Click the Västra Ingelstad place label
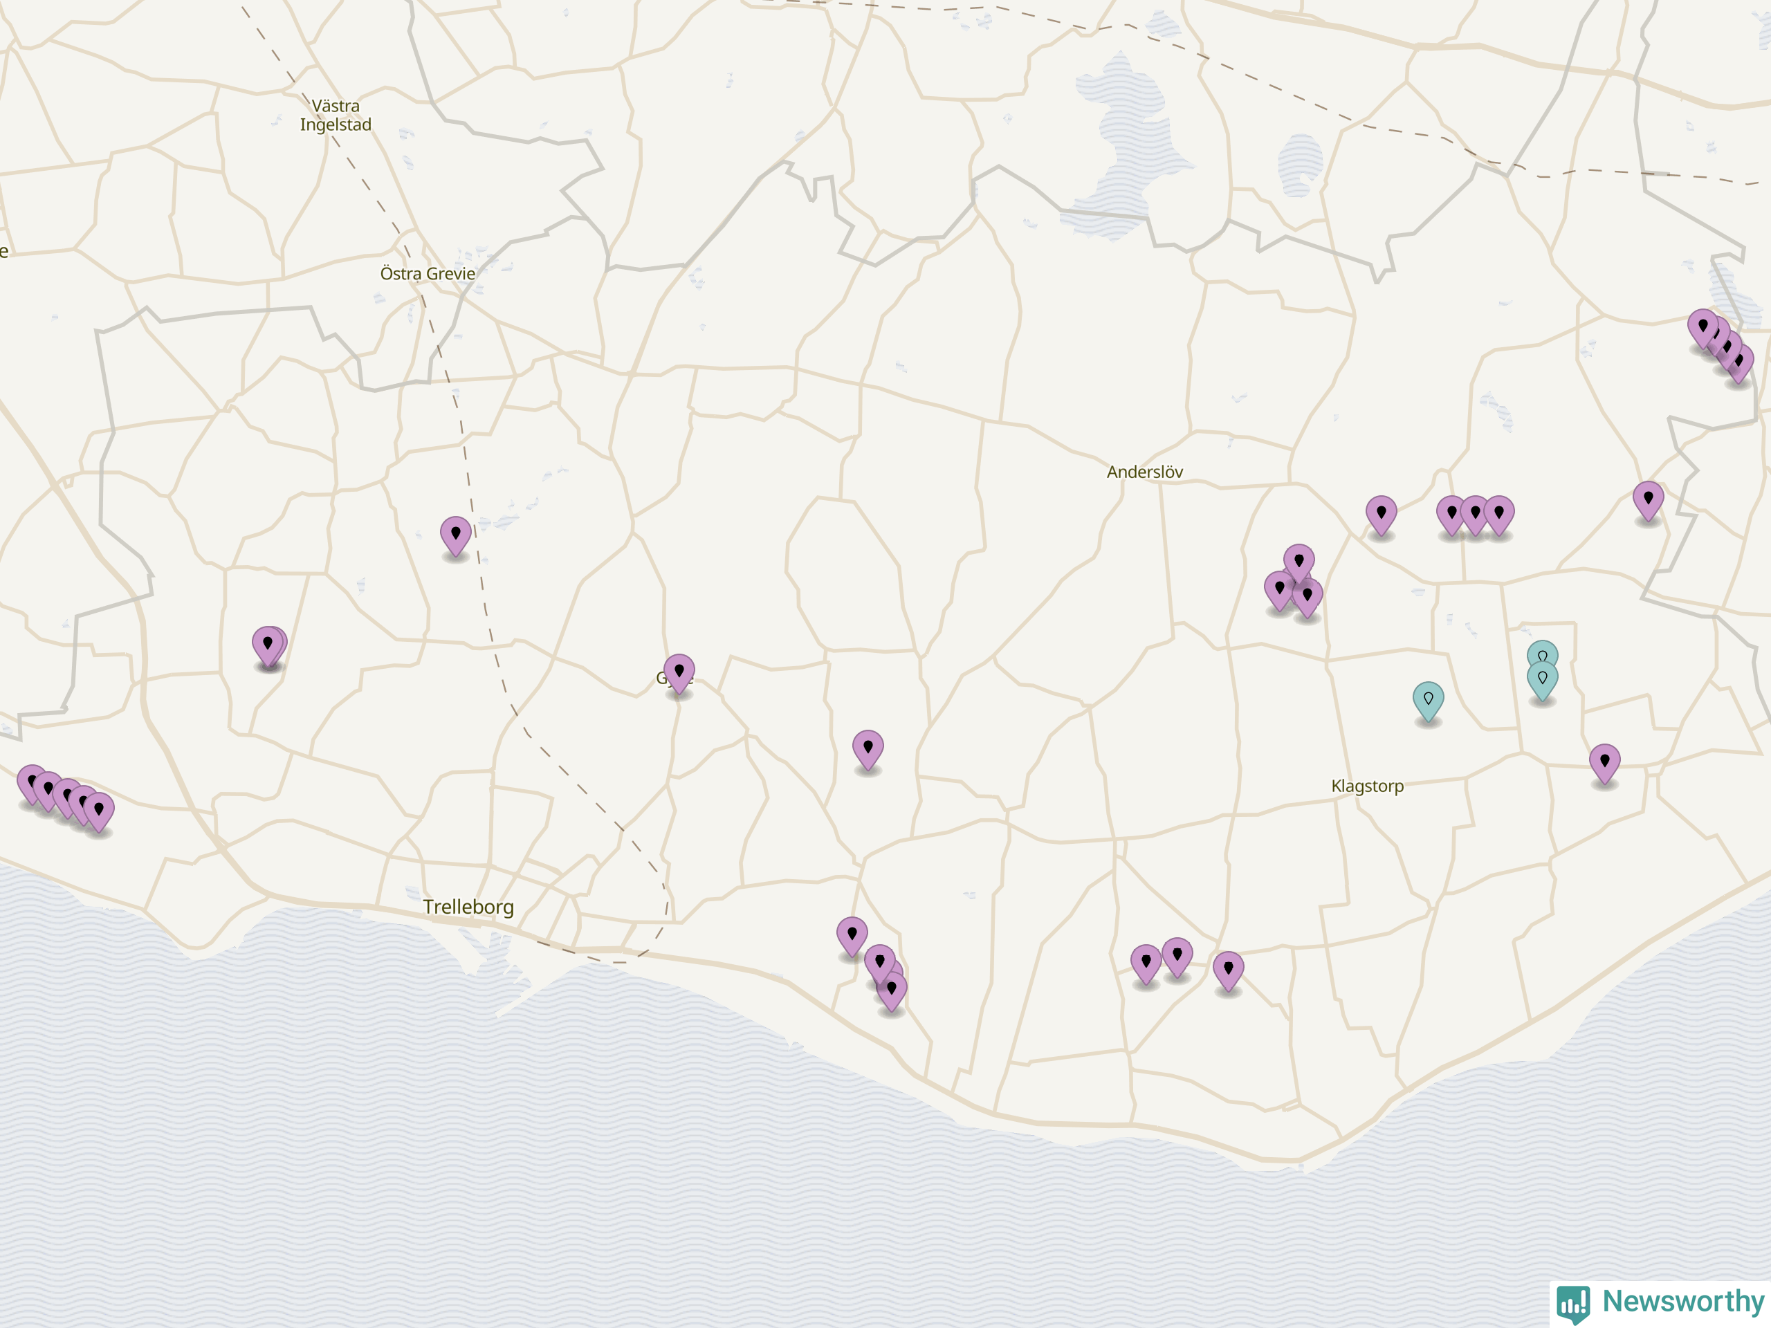Screen dimensions: 1771x1328 tap(336, 116)
